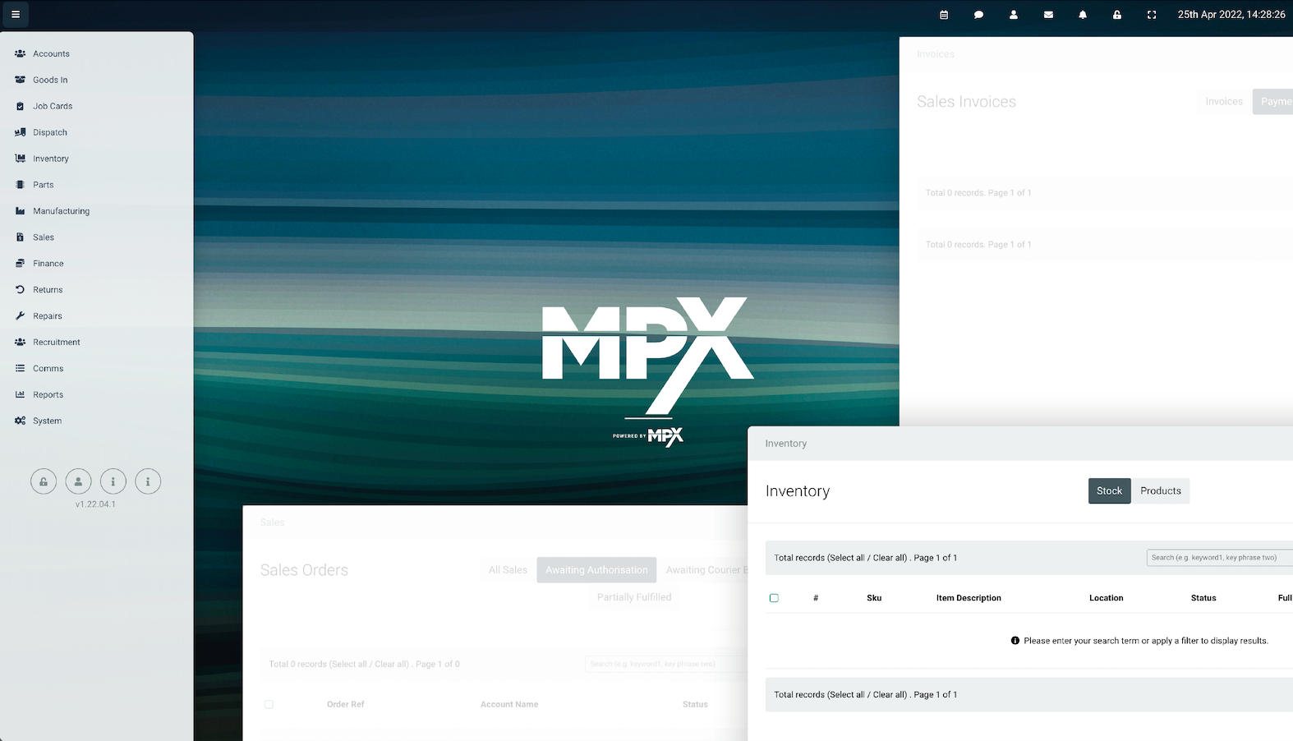Click the Status column header in Inventory
1293x741 pixels.
pyautogui.click(x=1203, y=598)
